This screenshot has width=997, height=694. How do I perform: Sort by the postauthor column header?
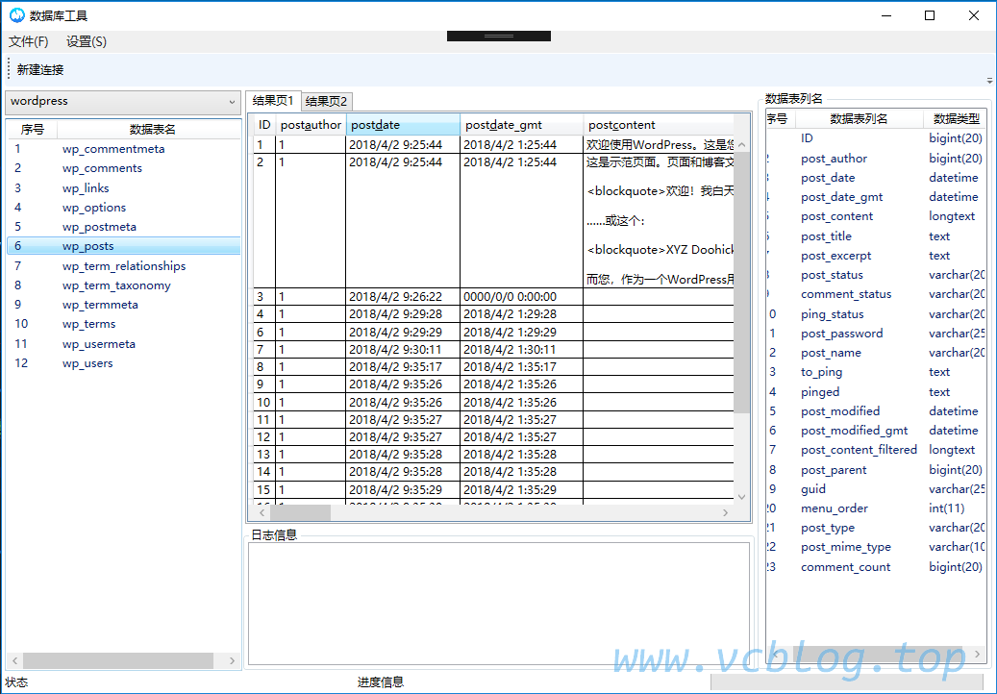pyautogui.click(x=311, y=125)
